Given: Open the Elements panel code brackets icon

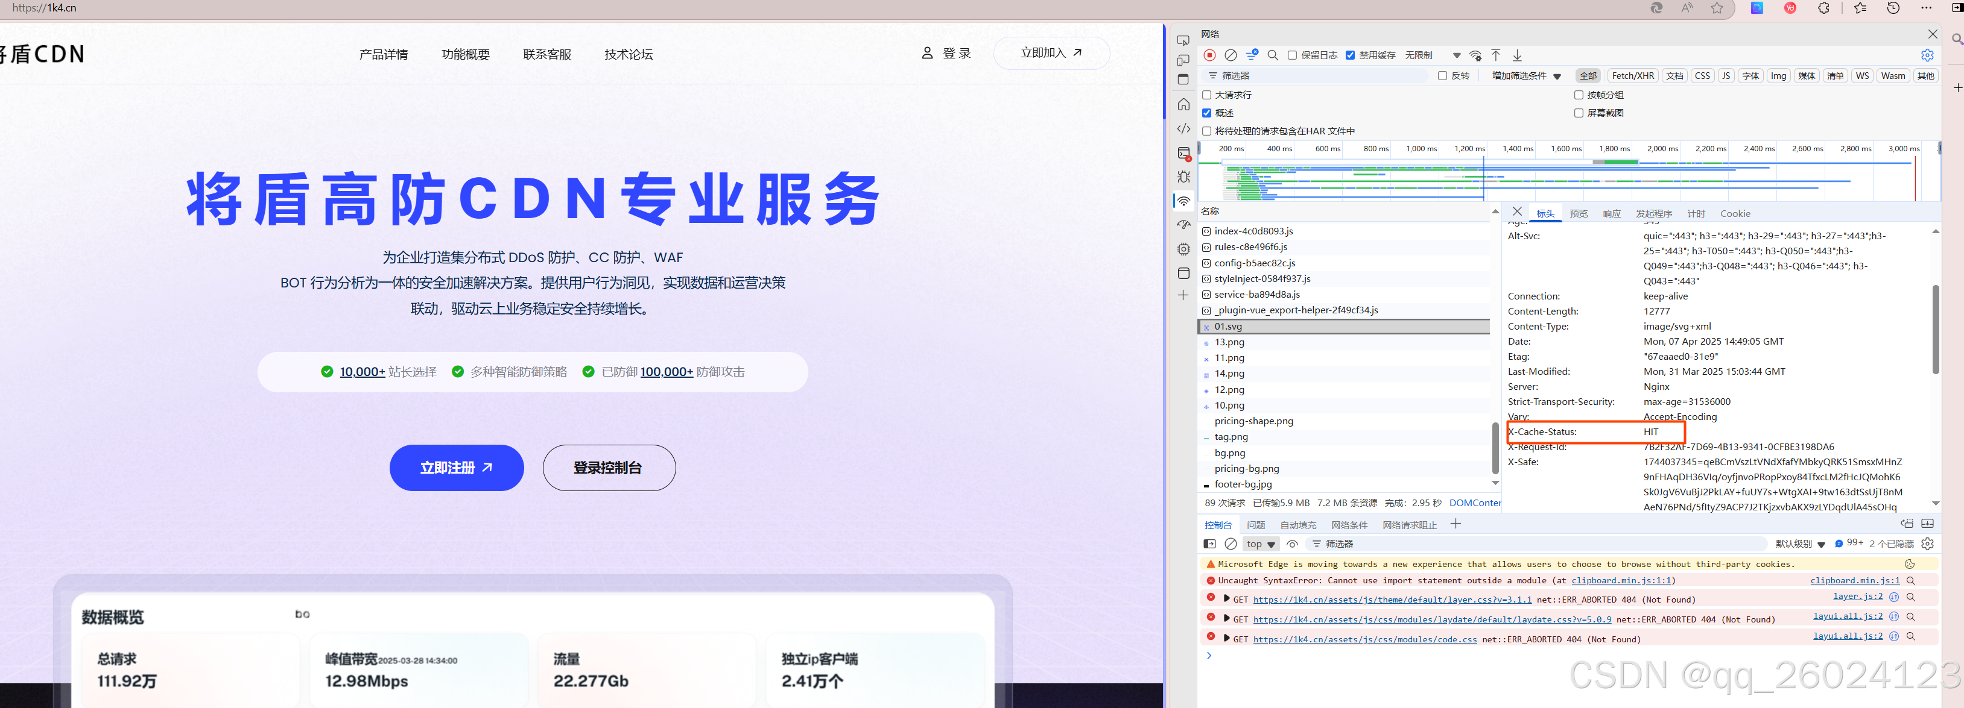Looking at the screenshot, I should click(x=1183, y=129).
